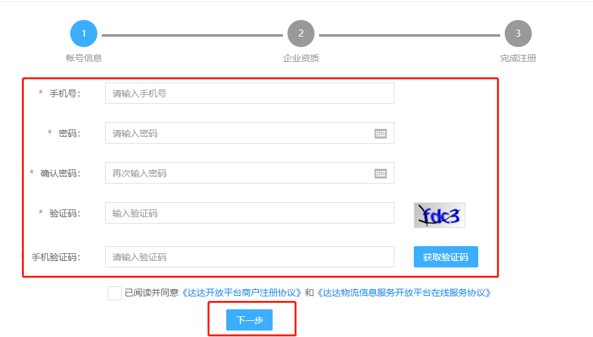The image size is (593, 337).
Task: Click the 企业资质 step label
Action: (301, 58)
